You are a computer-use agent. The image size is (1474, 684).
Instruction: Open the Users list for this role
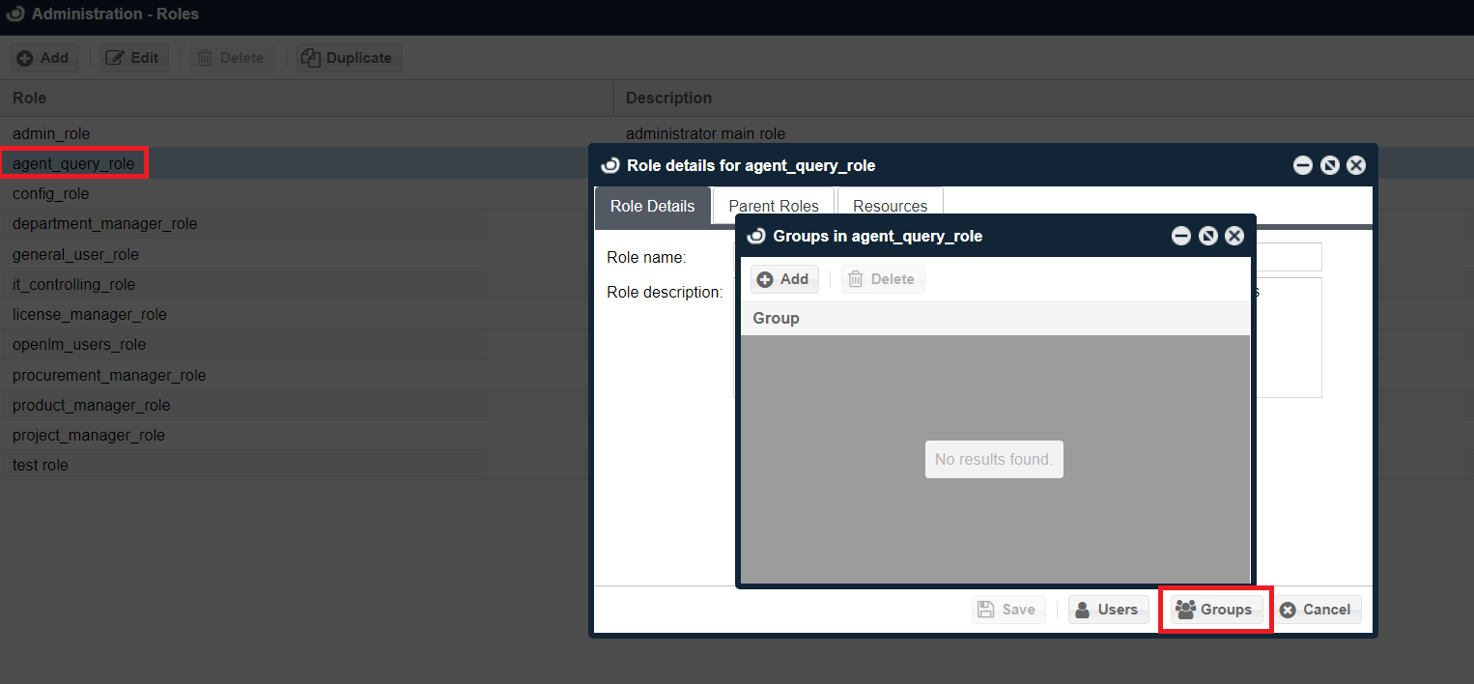point(1108,610)
